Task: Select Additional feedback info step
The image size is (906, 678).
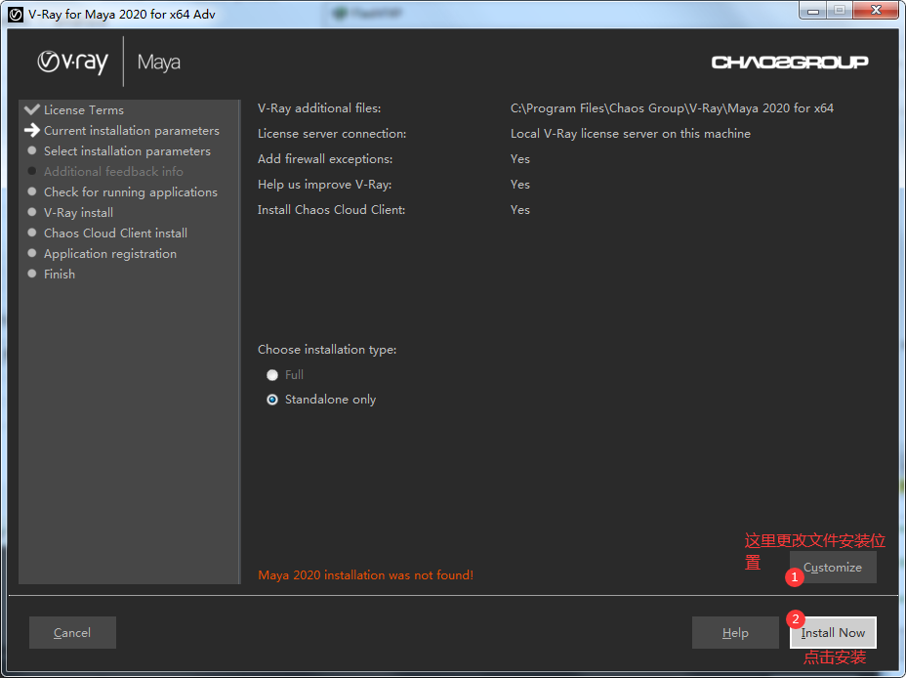Action: [113, 172]
